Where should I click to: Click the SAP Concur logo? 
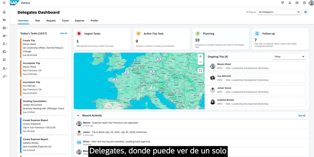pos(20,3)
